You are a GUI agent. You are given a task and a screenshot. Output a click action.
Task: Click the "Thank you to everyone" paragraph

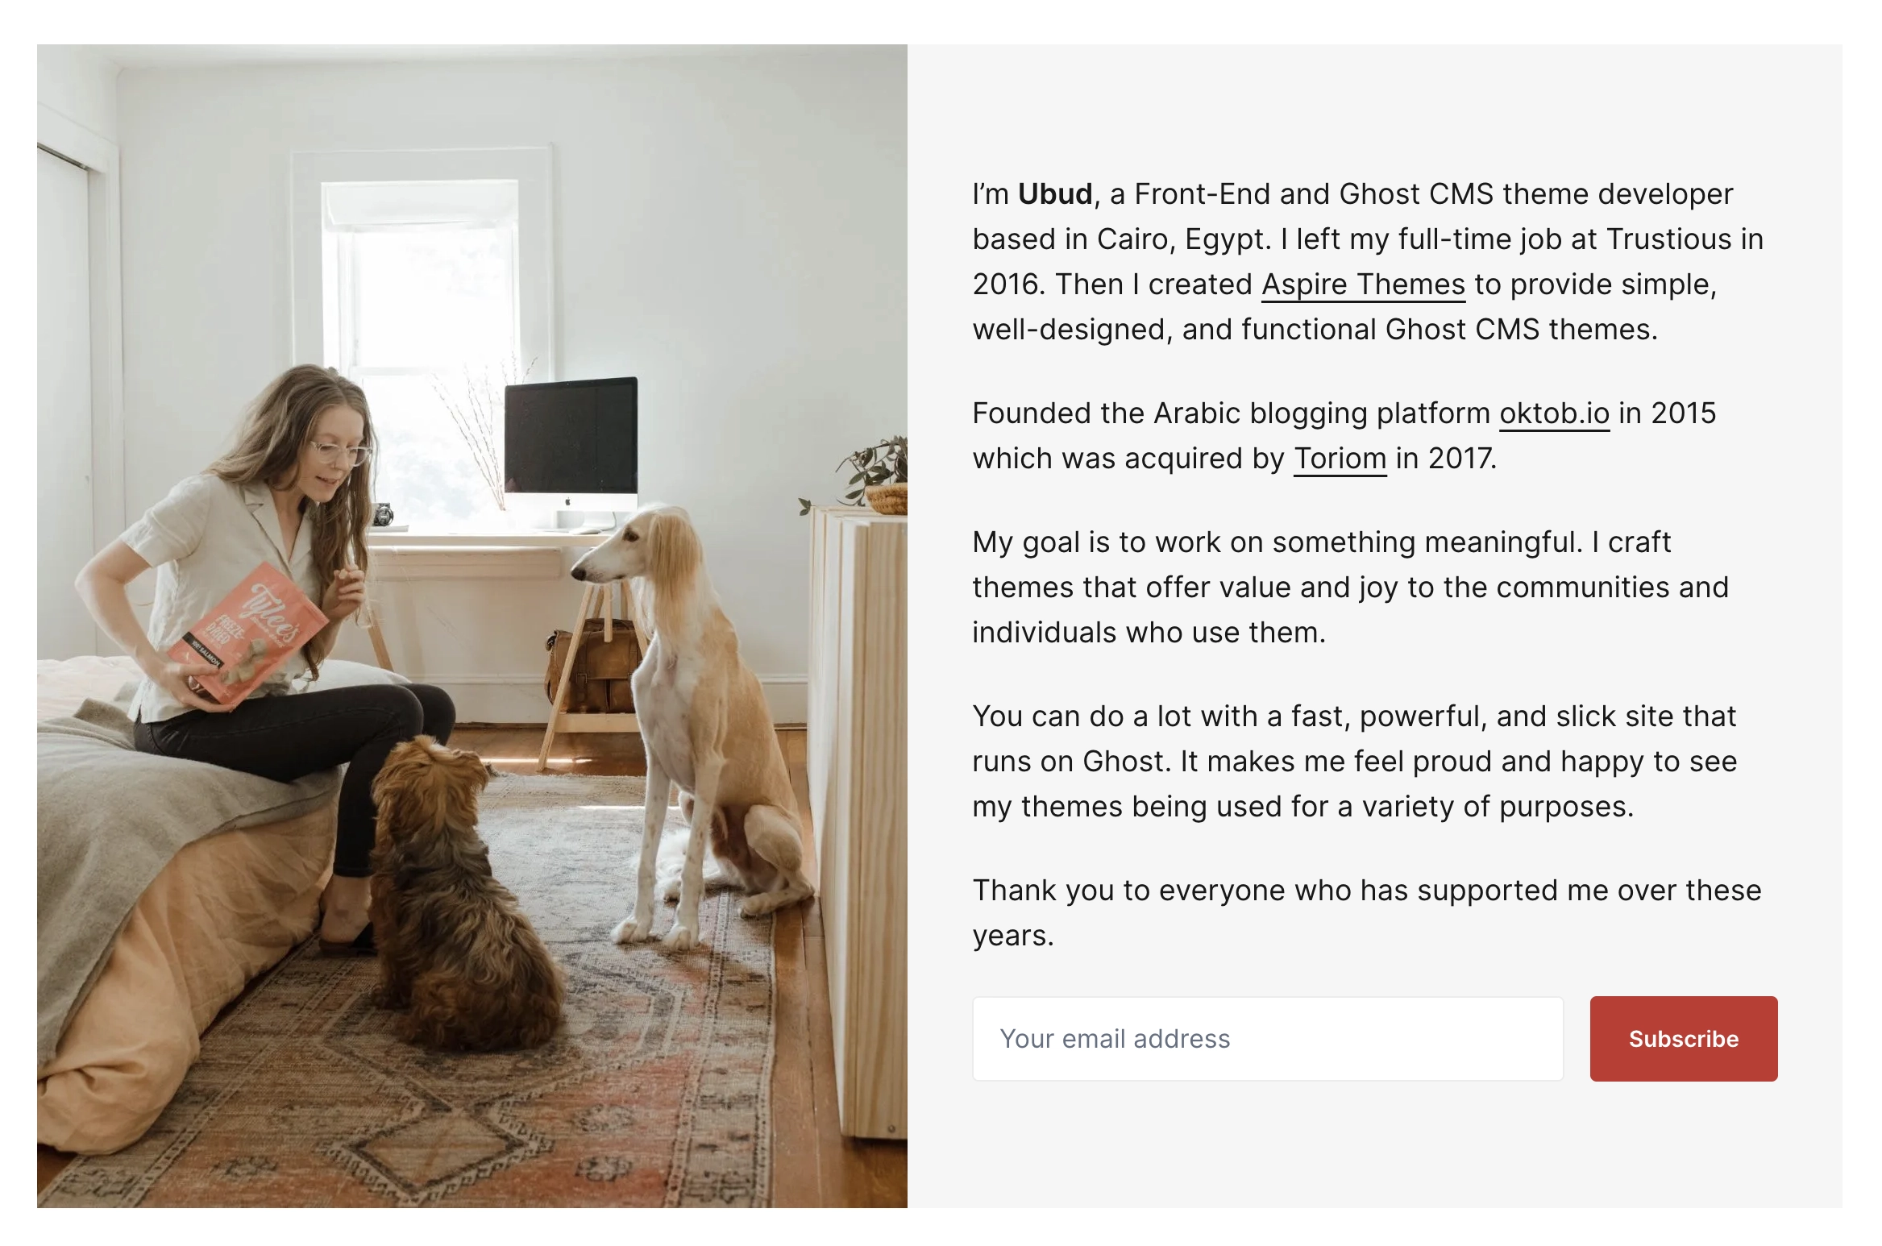click(x=1366, y=913)
